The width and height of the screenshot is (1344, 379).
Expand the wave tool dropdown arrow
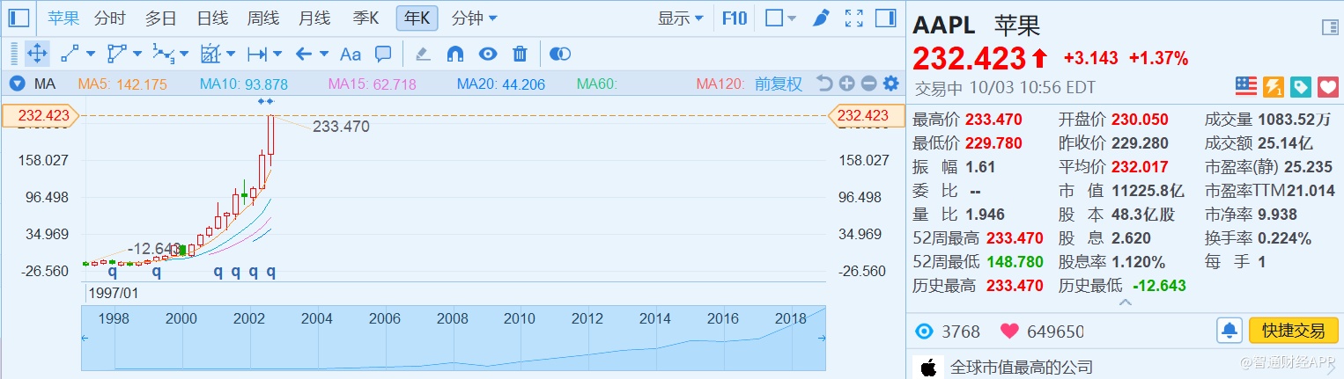pos(184,55)
